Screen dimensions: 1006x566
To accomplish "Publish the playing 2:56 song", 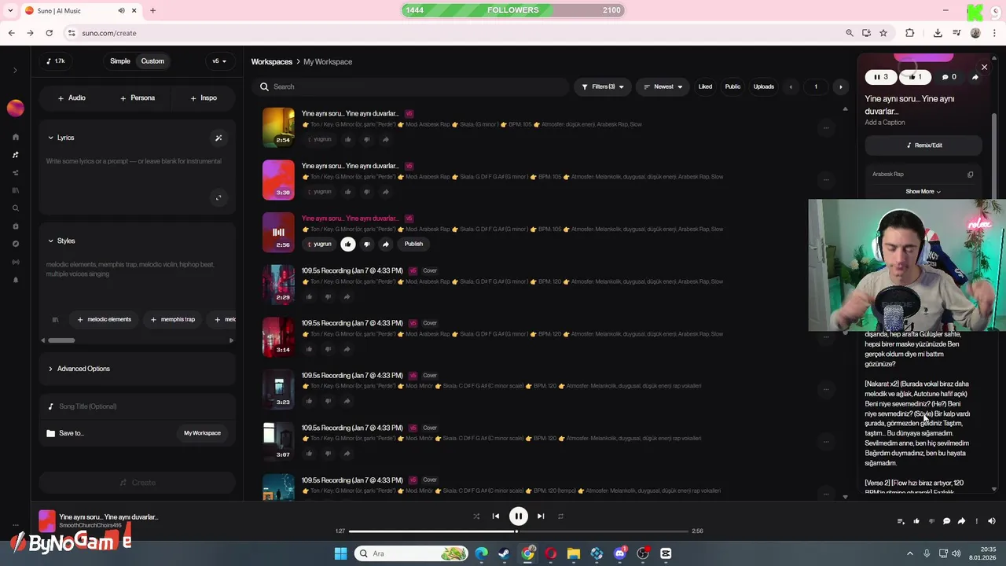I will [x=413, y=244].
